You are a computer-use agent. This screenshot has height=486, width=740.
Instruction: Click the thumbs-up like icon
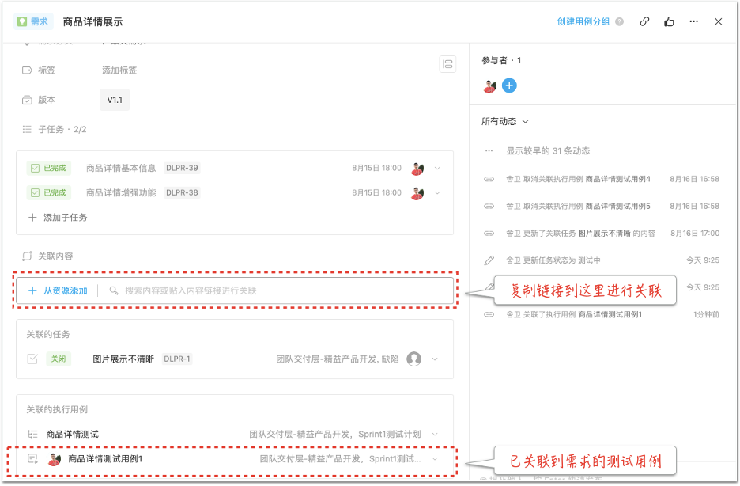coord(669,21)
